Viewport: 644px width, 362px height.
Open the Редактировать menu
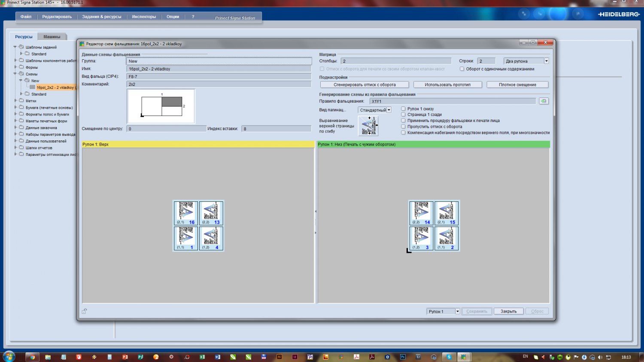tap(57, 17)
